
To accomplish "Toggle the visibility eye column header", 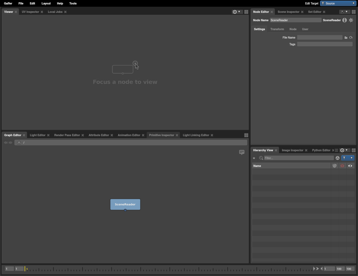I will pyautogui.click(x=350, y=166).
